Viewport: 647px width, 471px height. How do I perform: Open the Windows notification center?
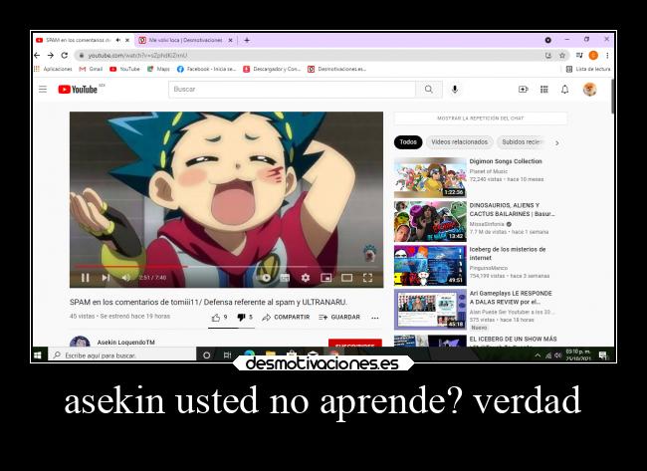click(x=603, y=355)
